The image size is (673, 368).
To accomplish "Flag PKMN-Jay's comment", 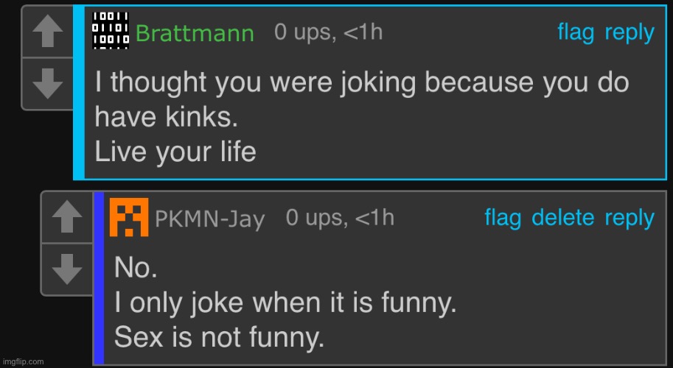I will click(503, 218).
